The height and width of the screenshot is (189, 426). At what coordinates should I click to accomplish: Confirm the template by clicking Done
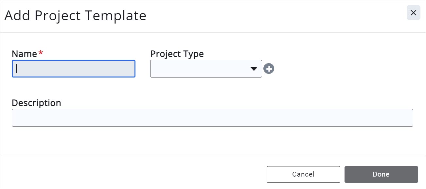pos(381,174)
